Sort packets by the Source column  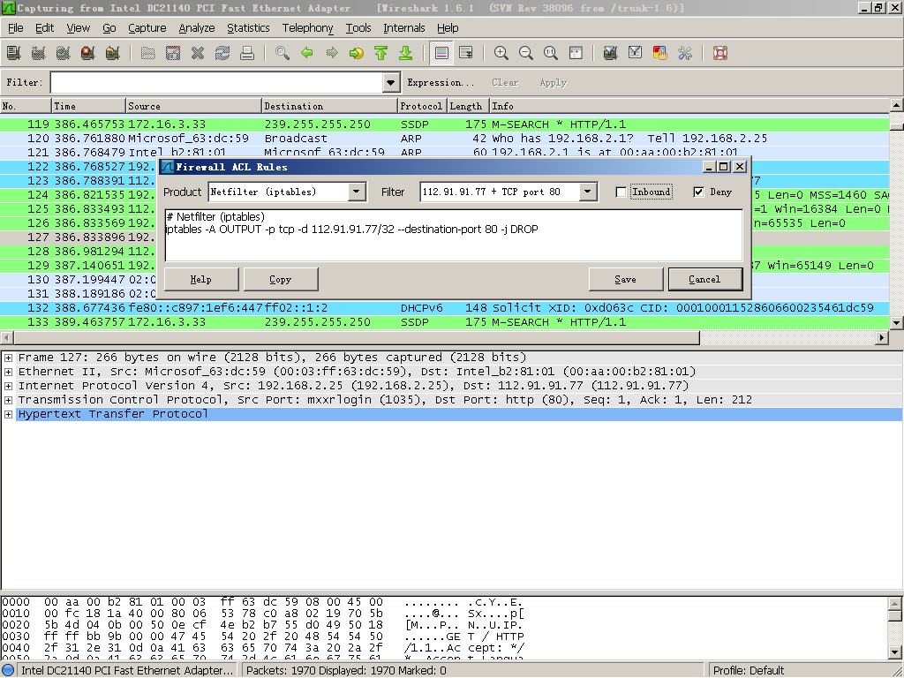[193, 106]
